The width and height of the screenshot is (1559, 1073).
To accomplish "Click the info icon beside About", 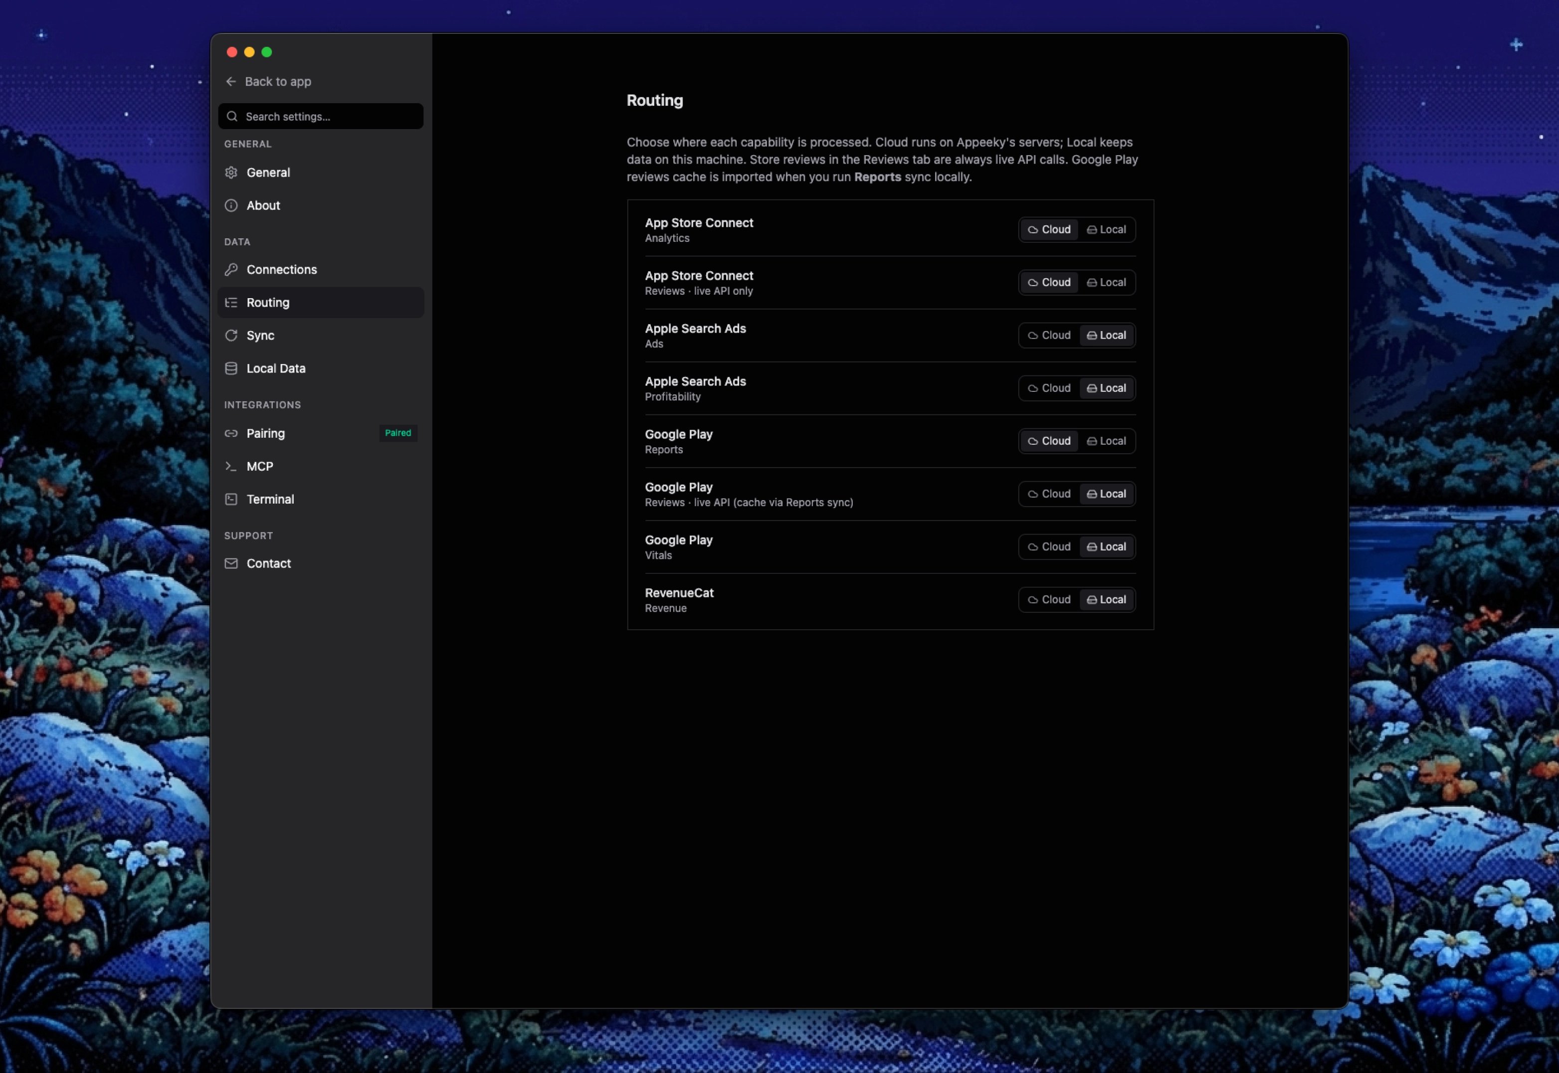I will tap(231, 206).
